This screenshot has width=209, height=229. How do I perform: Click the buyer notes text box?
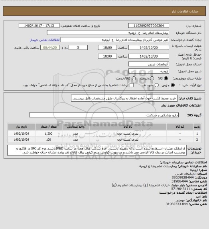click(97, 150)
